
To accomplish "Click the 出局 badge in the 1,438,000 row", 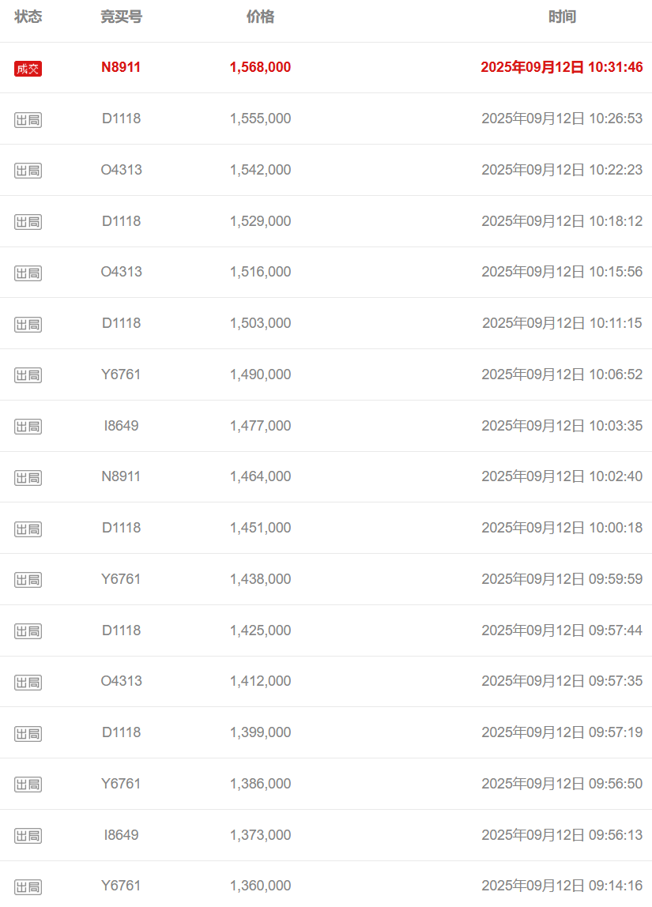I will (28, 580).
